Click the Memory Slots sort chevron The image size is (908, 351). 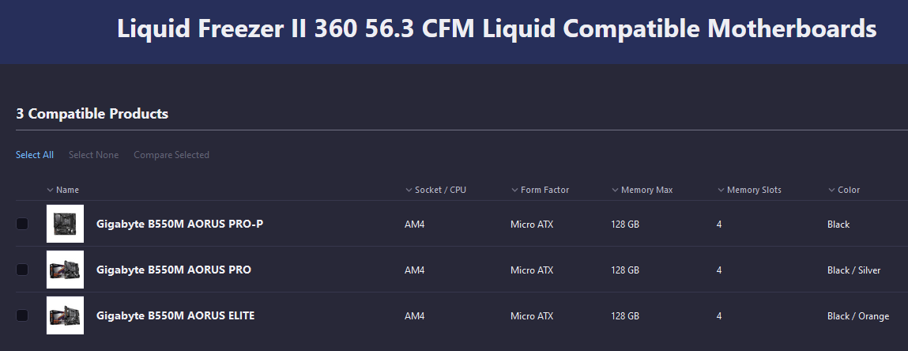(721, 190)
